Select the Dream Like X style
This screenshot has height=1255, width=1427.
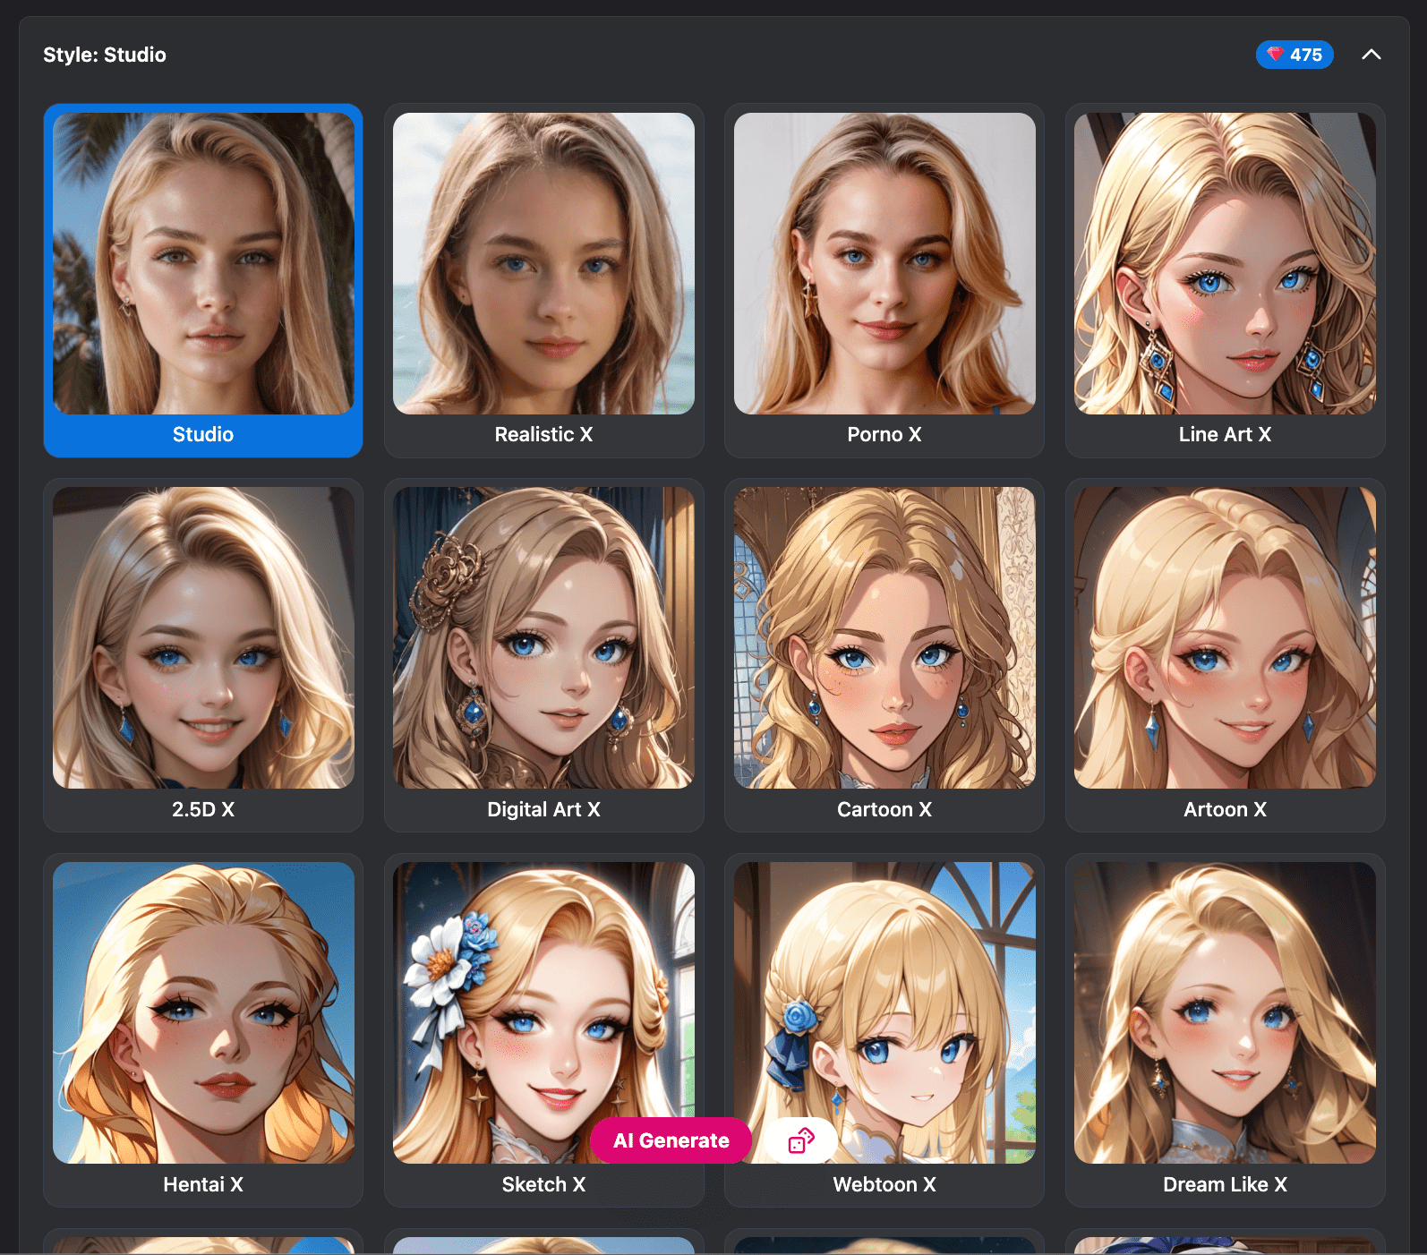[x=1225, y=1012]
